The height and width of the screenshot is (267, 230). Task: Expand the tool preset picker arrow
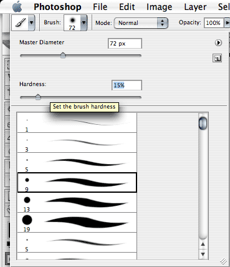pyautogui.click(x=32, y=22)
